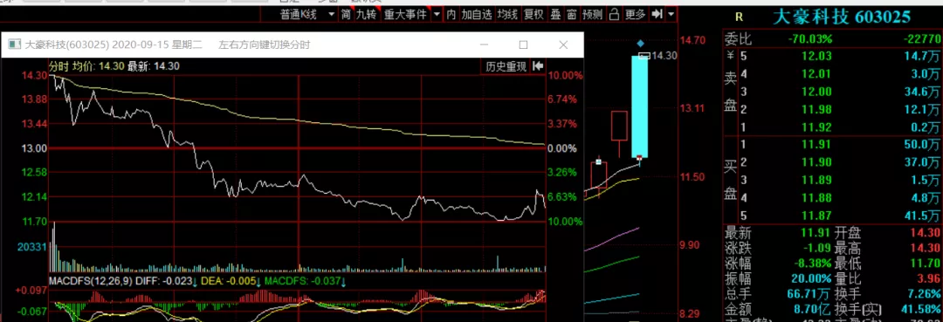This screenshot has height=322, width=943.
Task: Click the rewind icon beside 历史重现
Action: click(x=538, y=66)
